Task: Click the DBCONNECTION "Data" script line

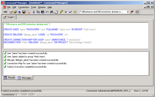Action: click(48, 42)
